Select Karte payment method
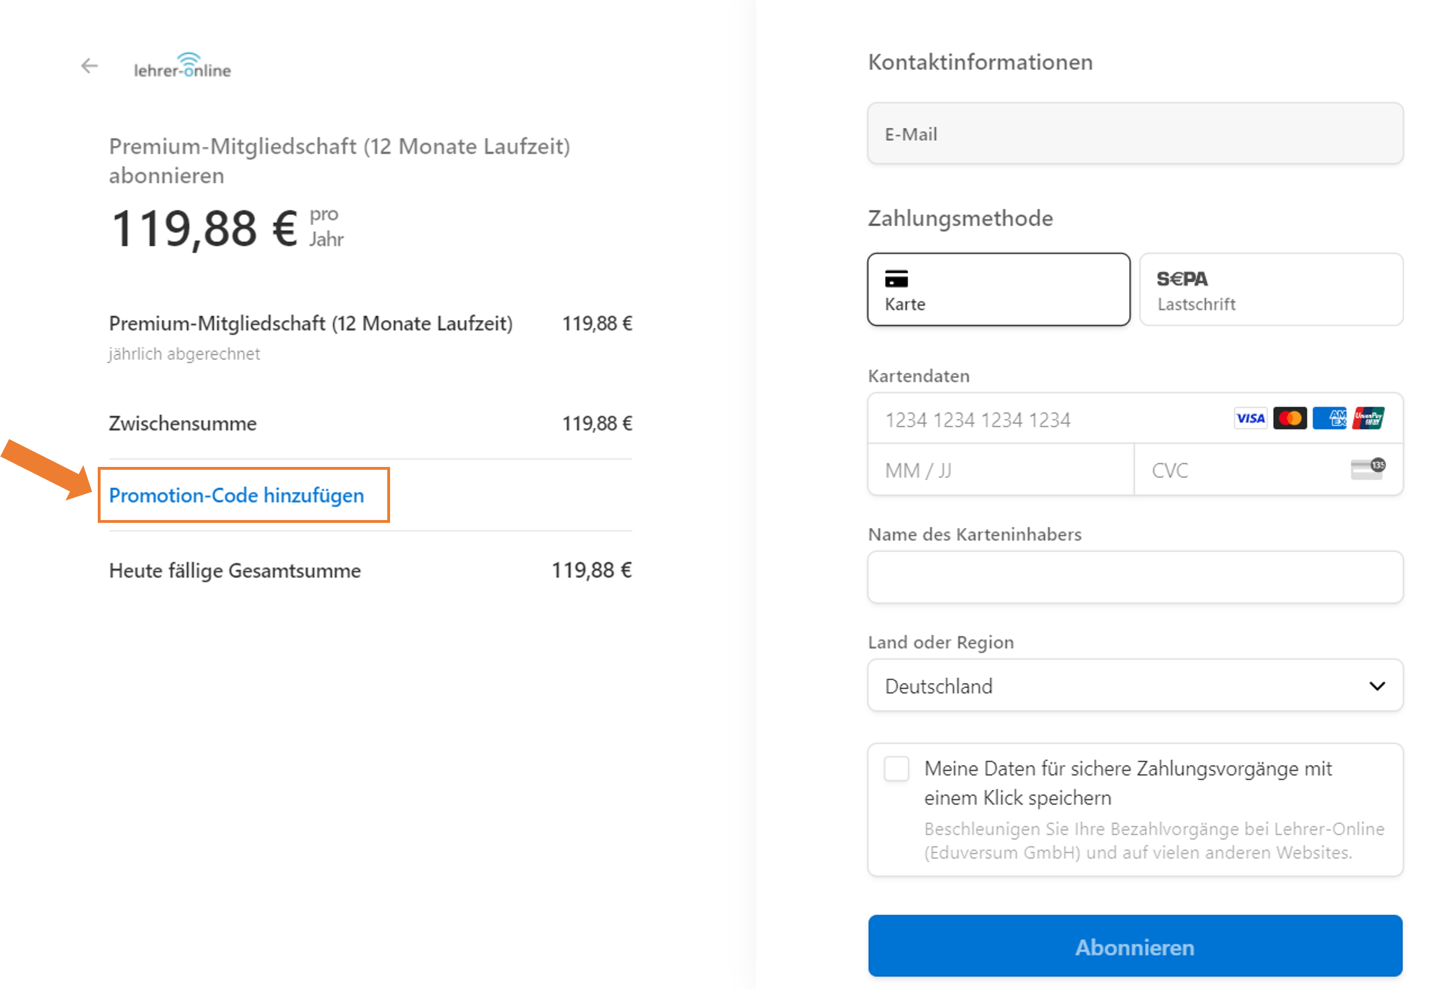Screen dimensions: 1432x989 (x=999, y=289)
